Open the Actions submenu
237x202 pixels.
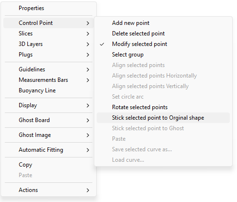click(x=48, y=190)
